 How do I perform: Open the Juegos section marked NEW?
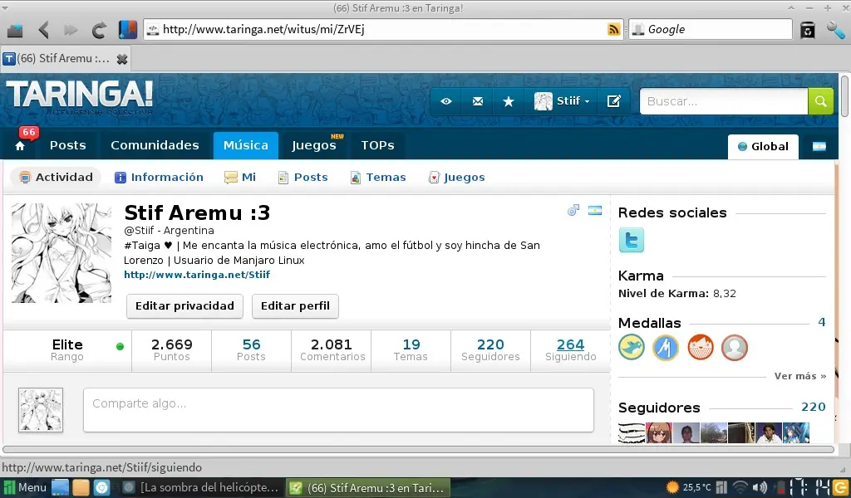pos(314,145)
